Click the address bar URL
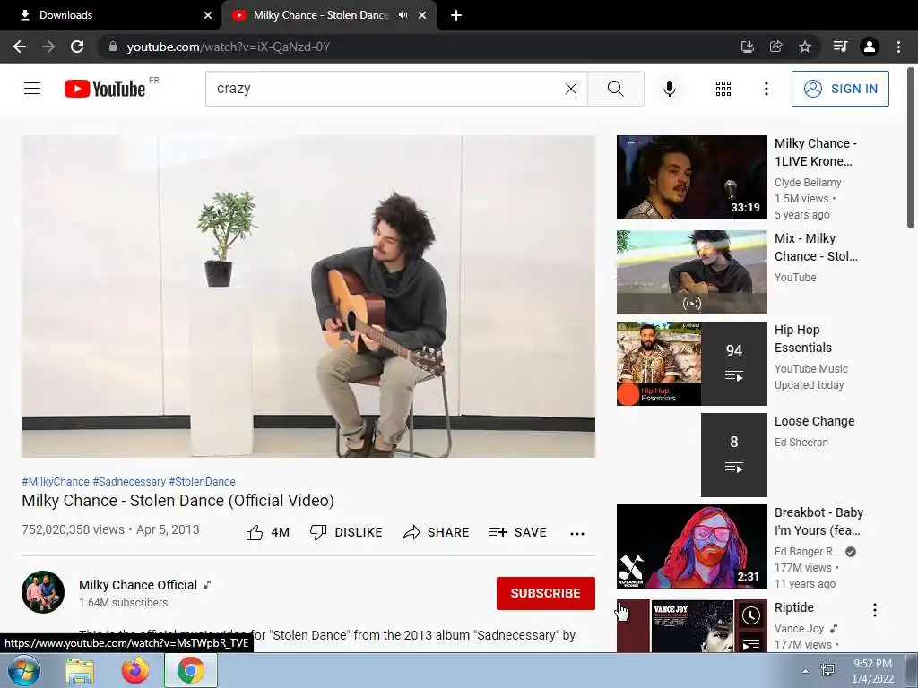The width and height of the screenshot is (918, 688). (229, 47)
